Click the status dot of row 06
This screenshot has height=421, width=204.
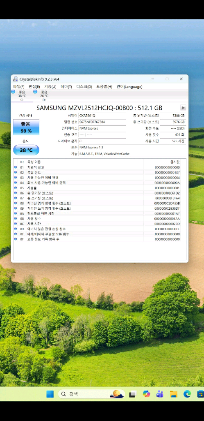pos(16,193)
